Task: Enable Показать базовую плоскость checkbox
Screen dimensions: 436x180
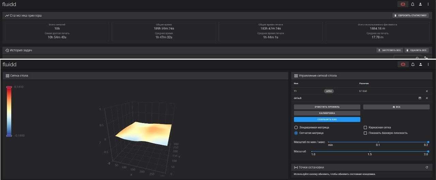Action: point(365,133)
